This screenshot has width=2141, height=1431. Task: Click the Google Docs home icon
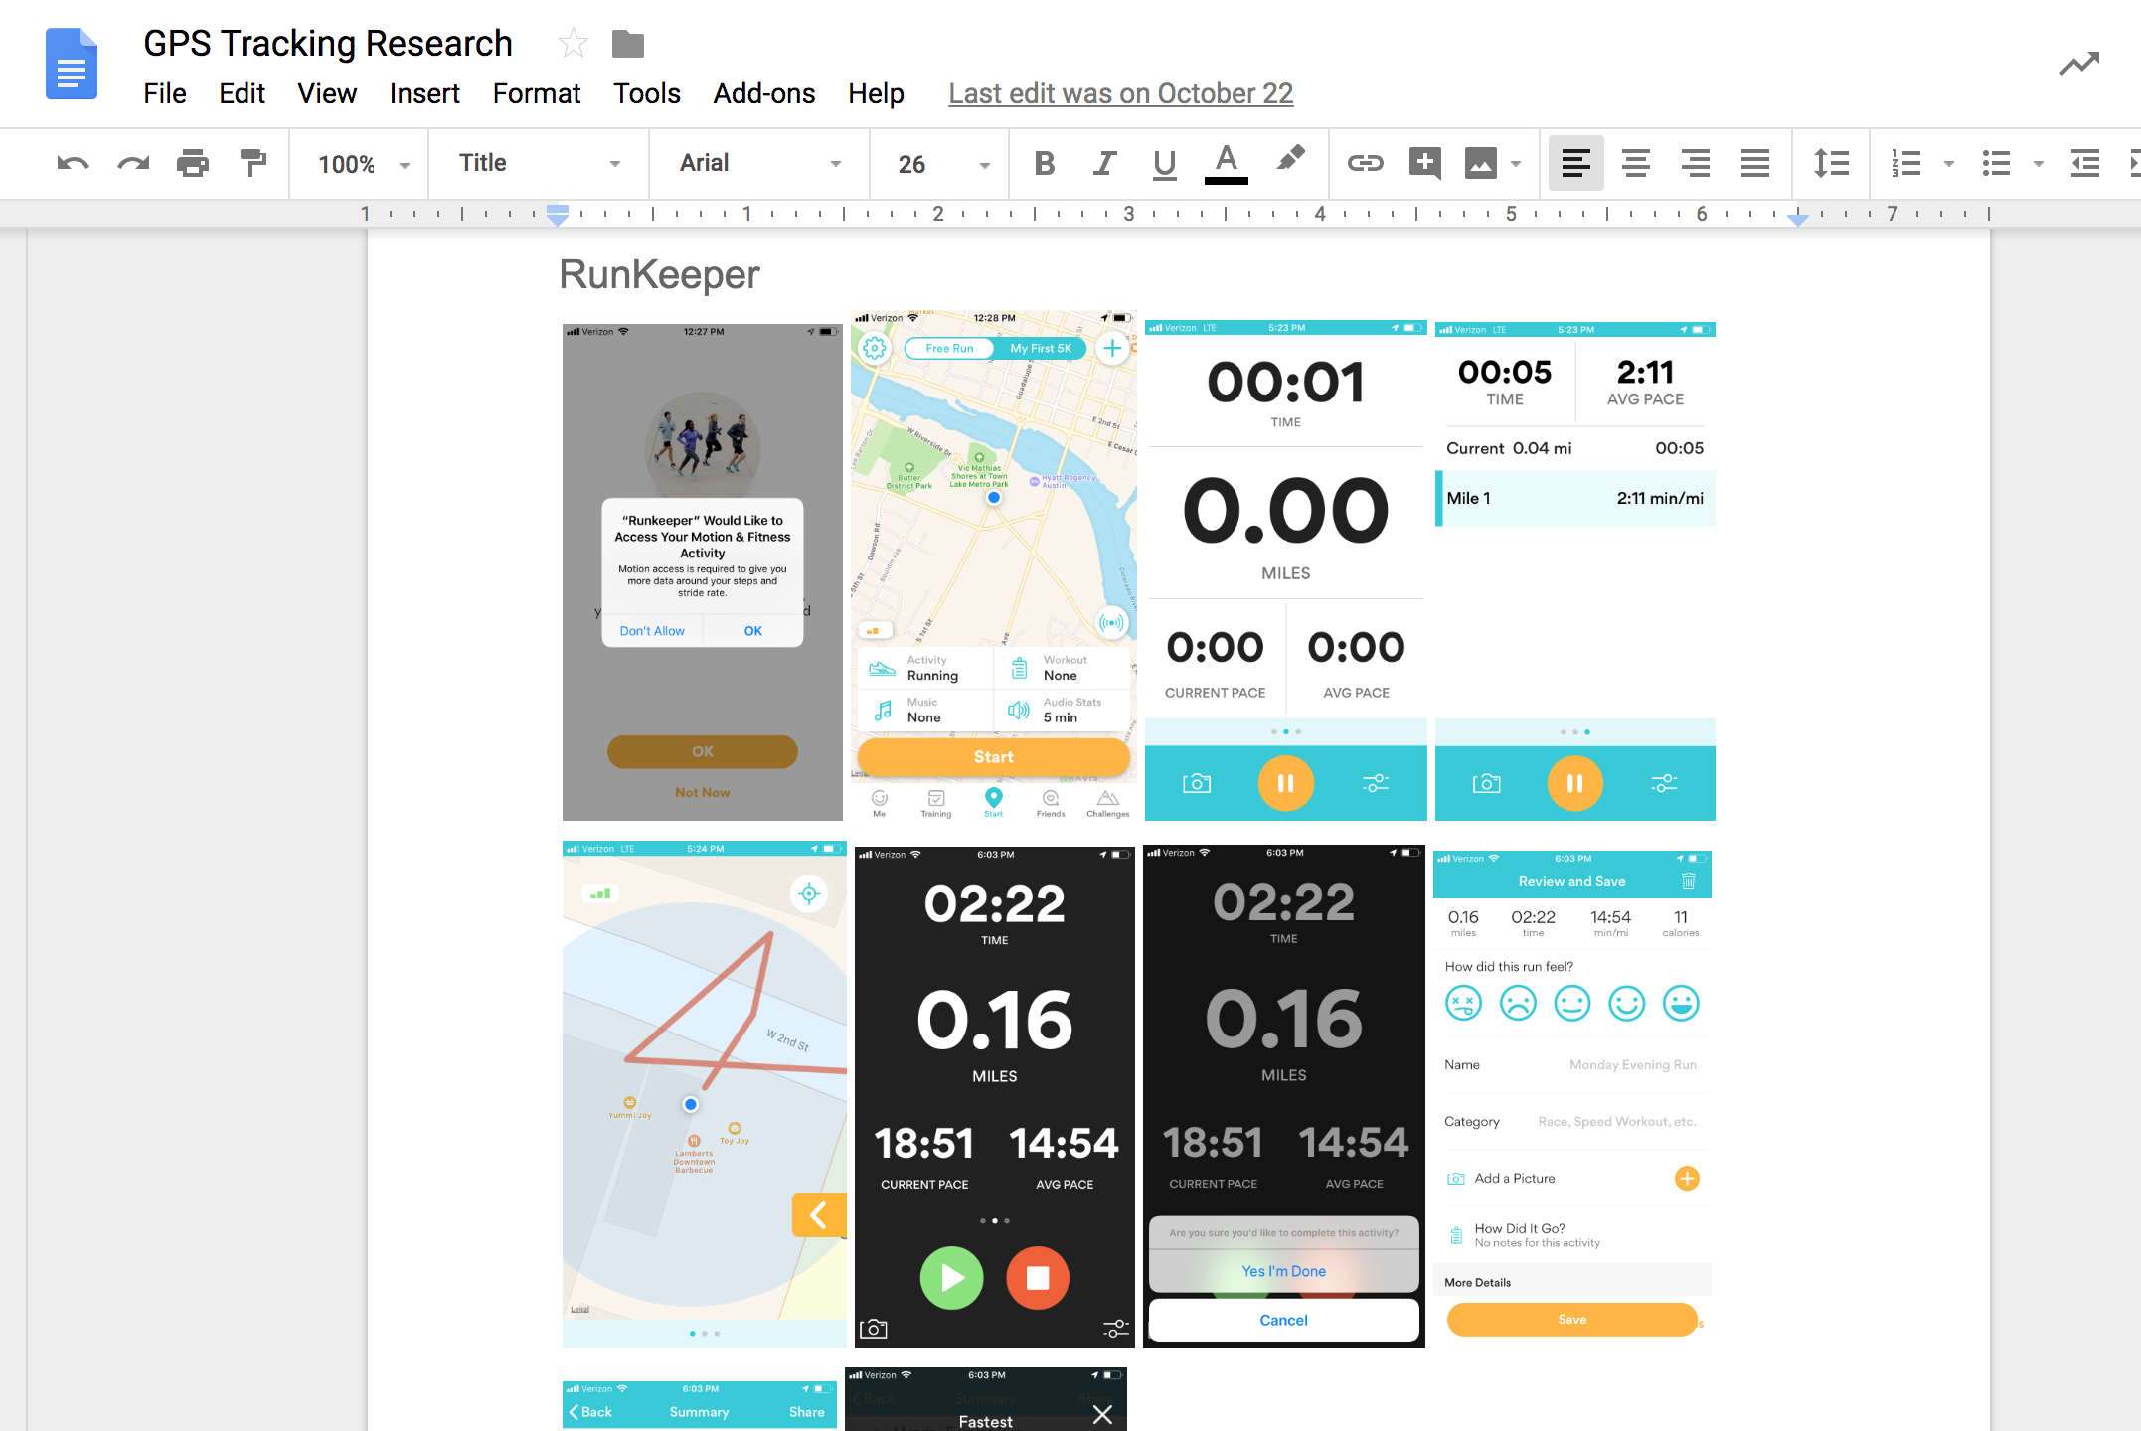[72, 65]
